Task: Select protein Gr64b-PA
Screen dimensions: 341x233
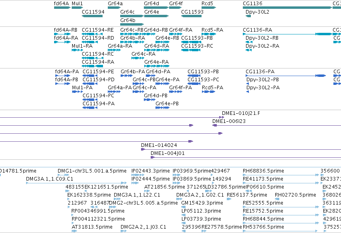Action: 127,76
